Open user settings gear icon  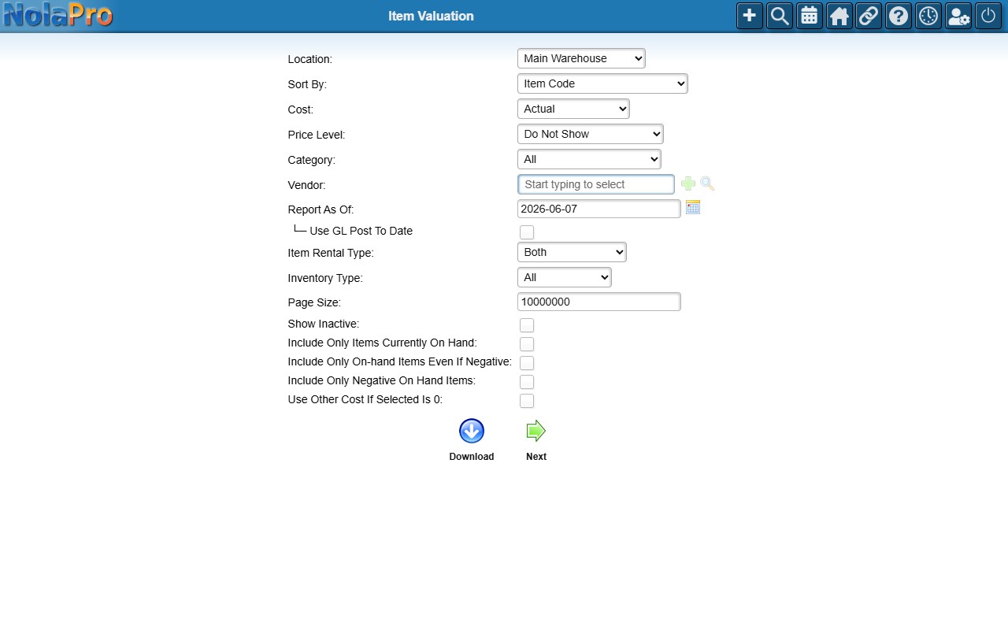(x=958, y=16)
